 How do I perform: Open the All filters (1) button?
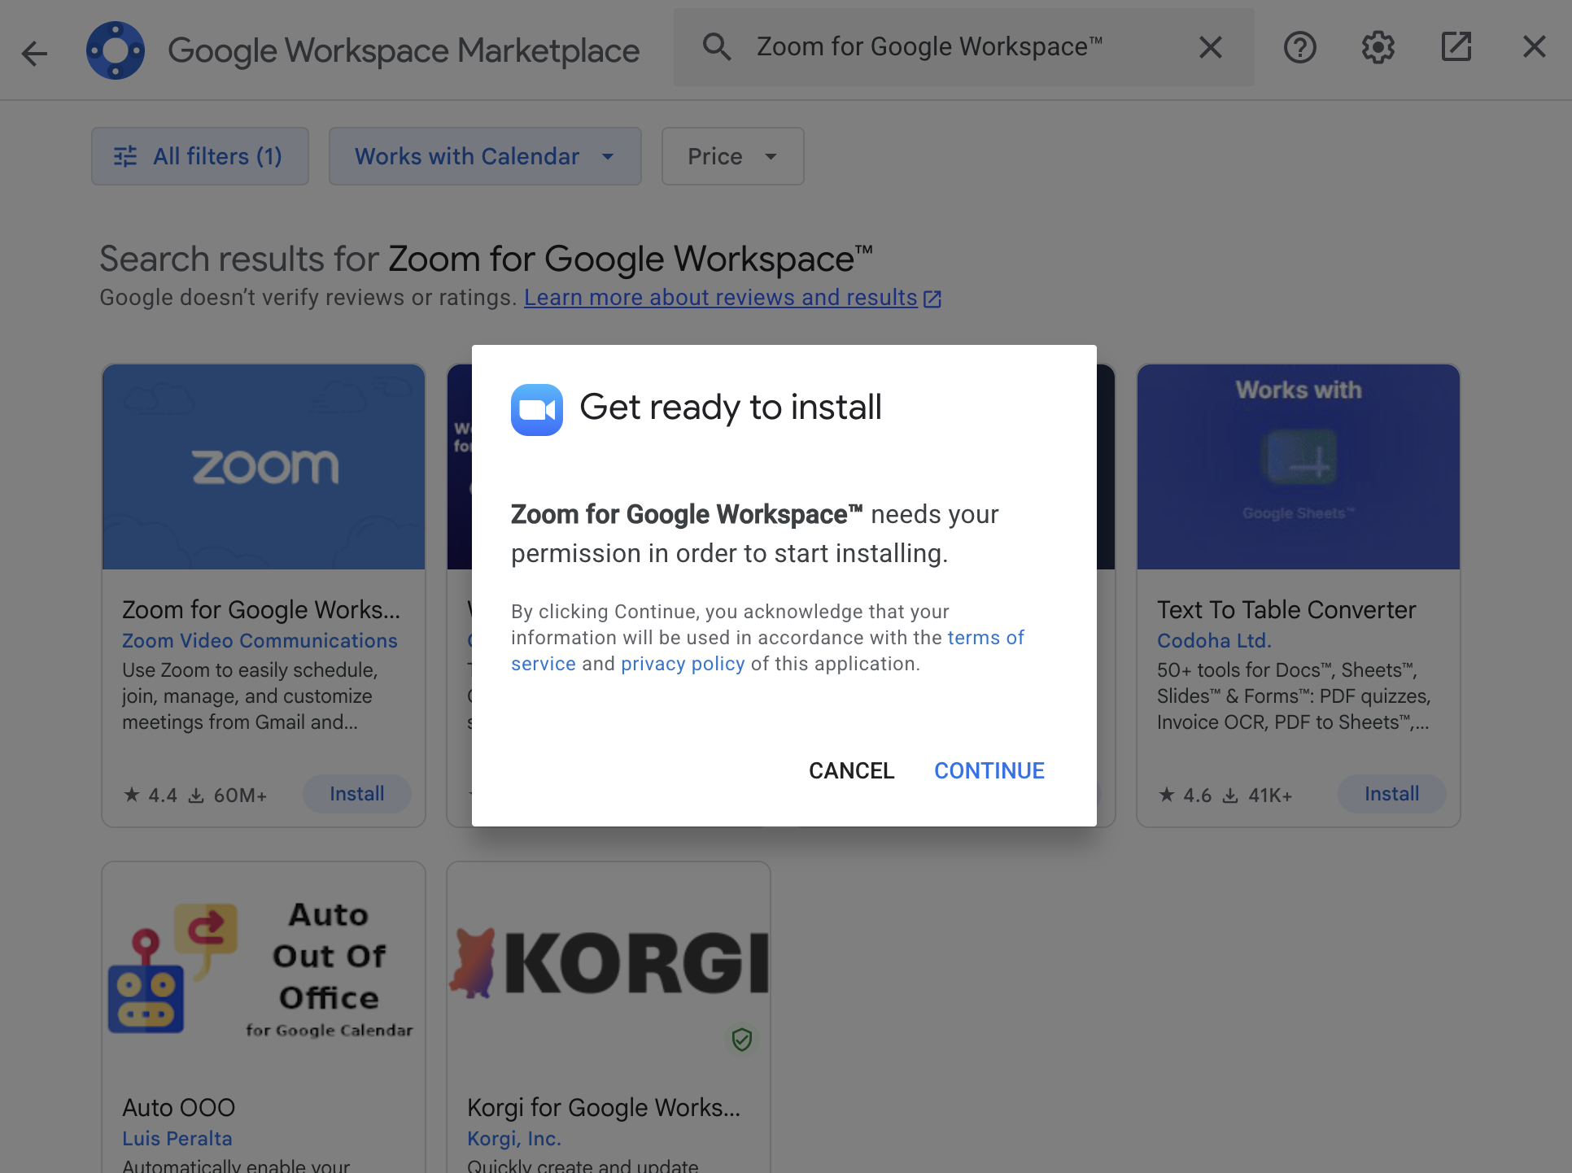200,156
